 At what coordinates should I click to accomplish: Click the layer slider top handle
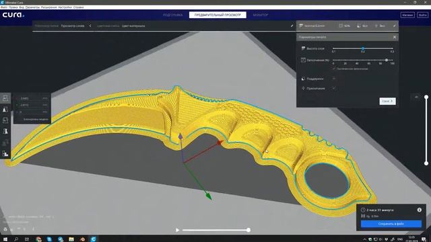tap(426, 97)
